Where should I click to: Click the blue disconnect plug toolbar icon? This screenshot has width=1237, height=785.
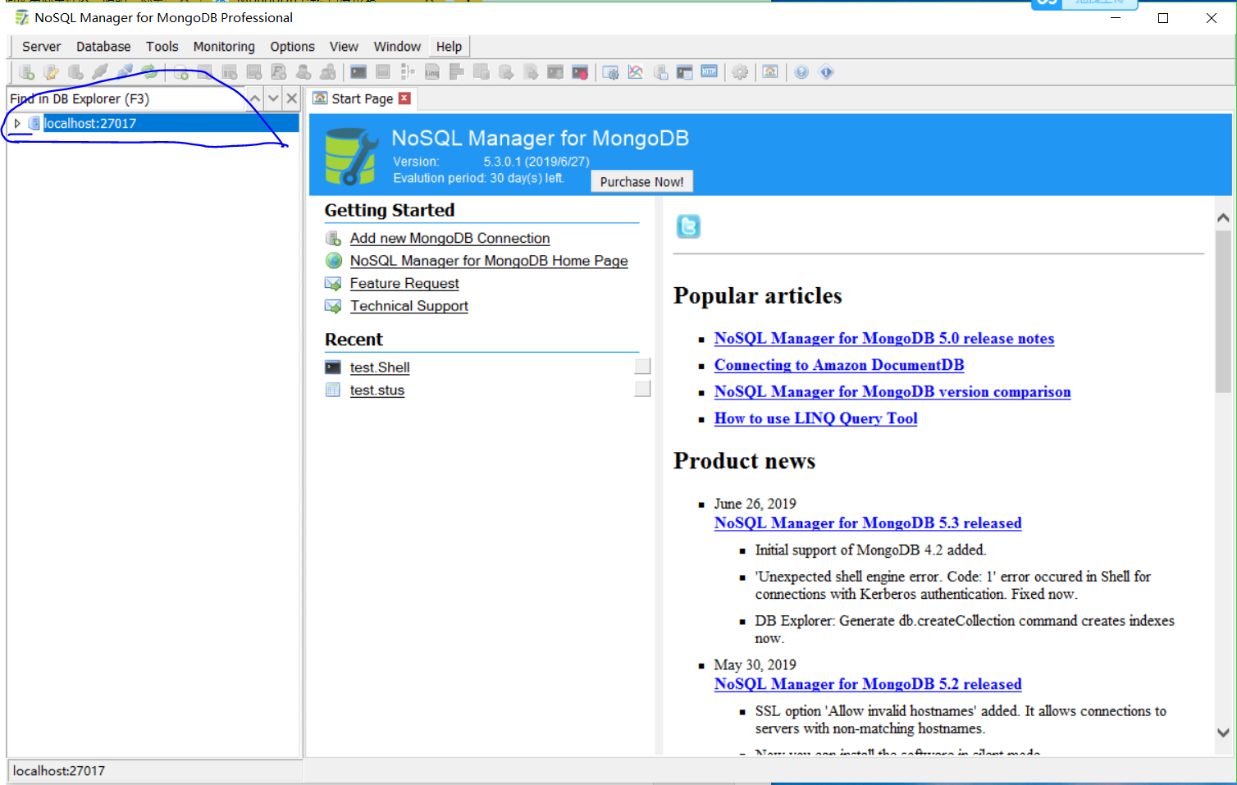(x=125, y=72)
